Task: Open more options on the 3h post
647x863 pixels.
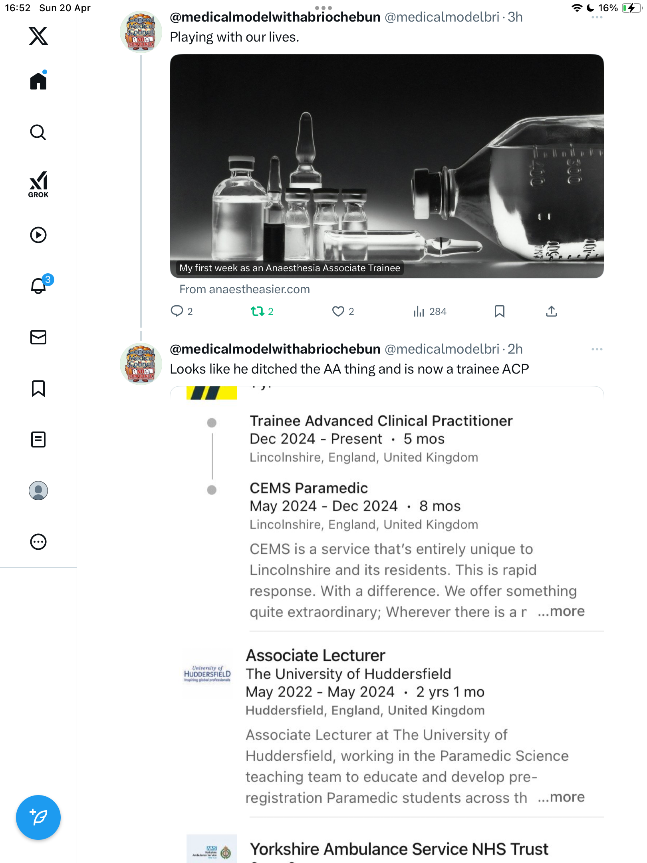Action: pyautogui.click(x=597, y=17)
